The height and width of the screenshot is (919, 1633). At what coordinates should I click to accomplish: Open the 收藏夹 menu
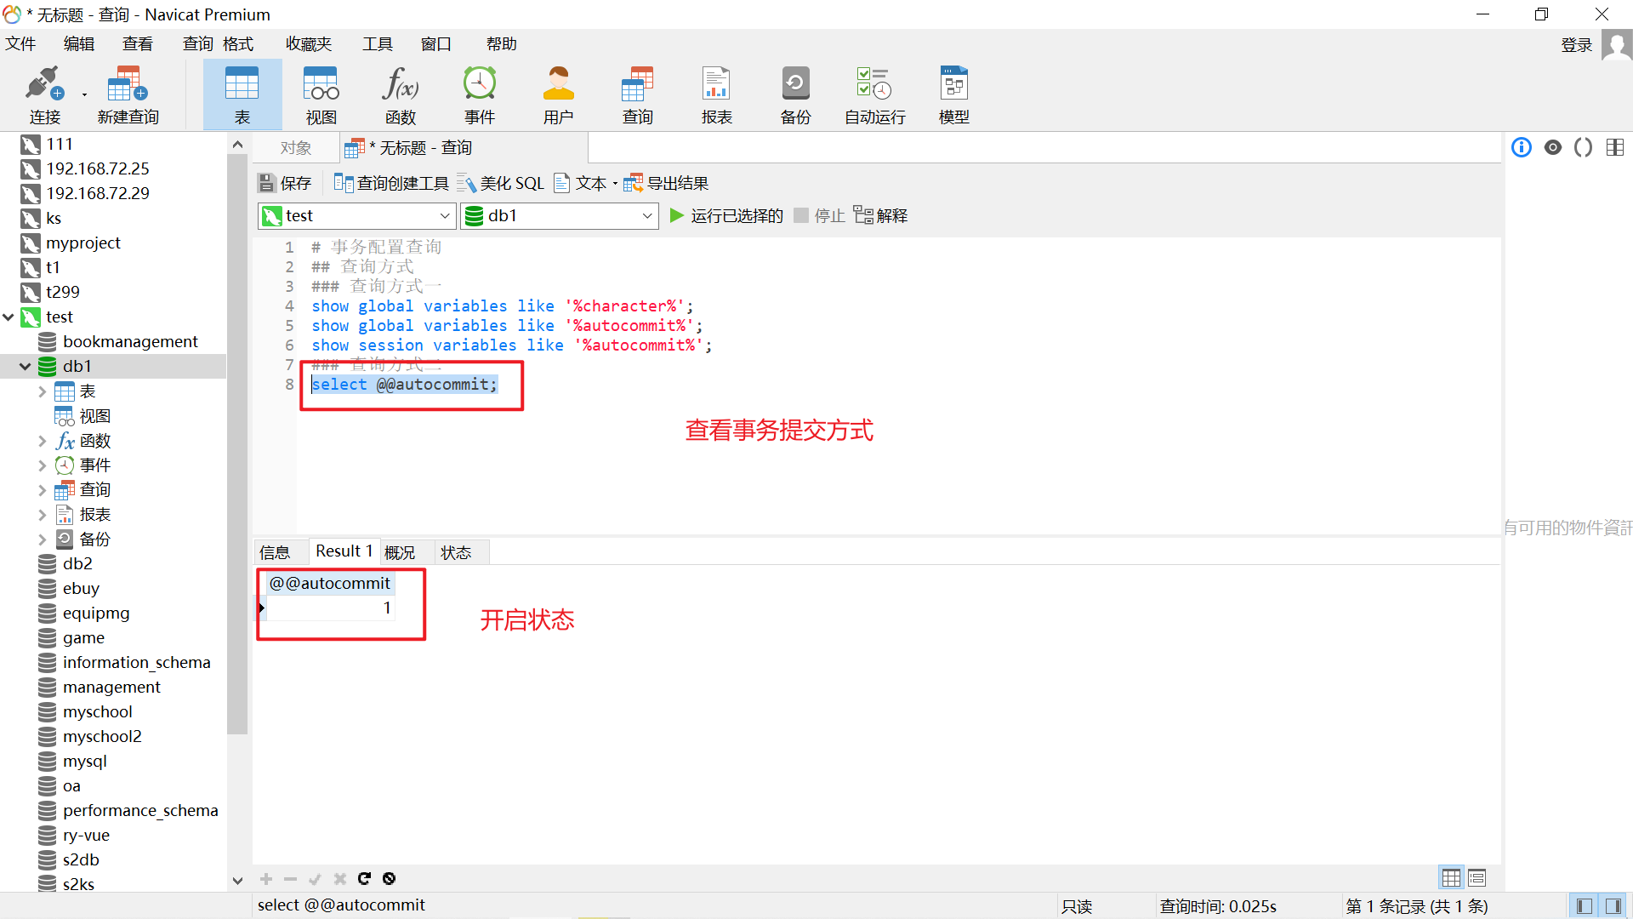(308, 44)
